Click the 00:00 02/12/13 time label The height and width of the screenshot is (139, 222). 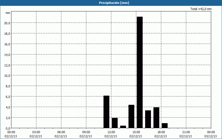(x=11, y=134)
